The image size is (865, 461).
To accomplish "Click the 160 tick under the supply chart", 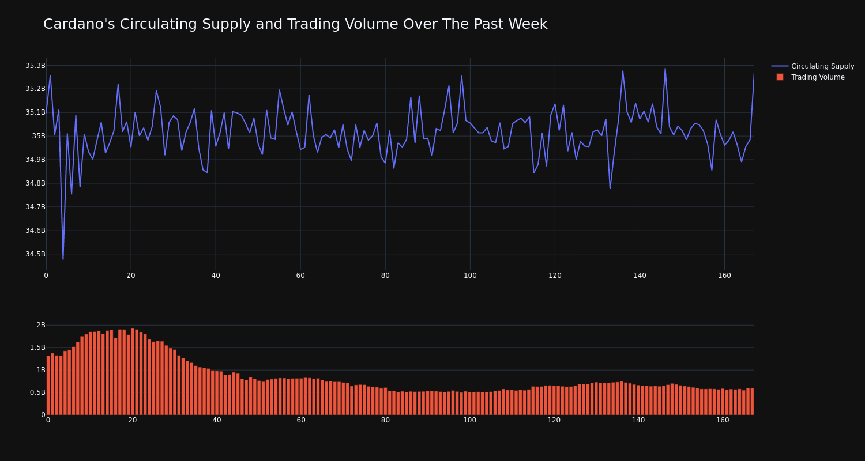I will click(x=724, y=275).
